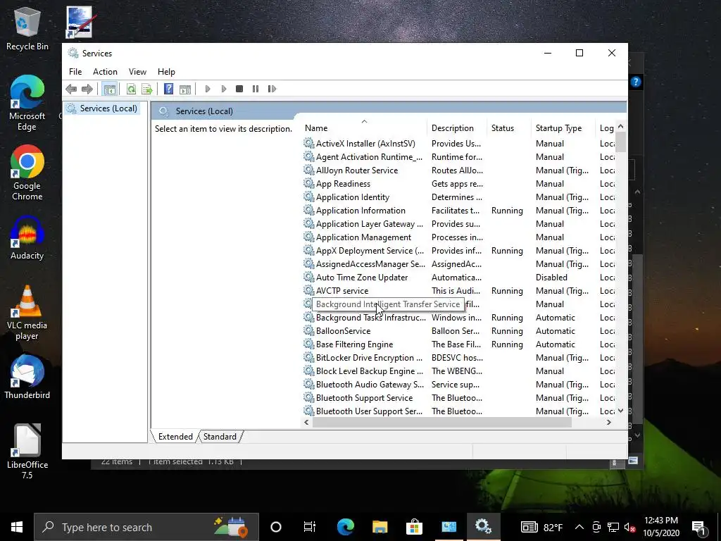This screenshot has width=721, height=541.
Task: Open Audacity desktop shortcut
Action: [x=27, y=238]
